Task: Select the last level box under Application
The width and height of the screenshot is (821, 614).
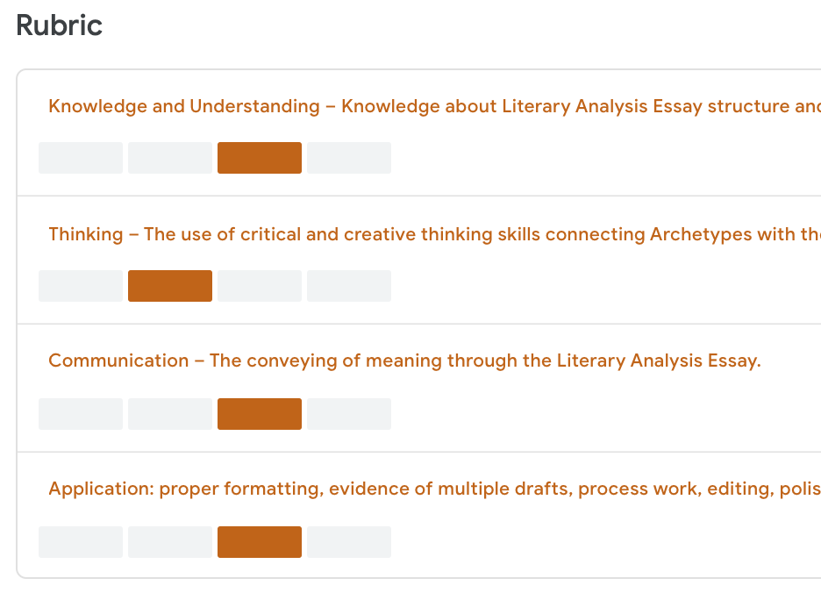Action: (x=349, y=542)
